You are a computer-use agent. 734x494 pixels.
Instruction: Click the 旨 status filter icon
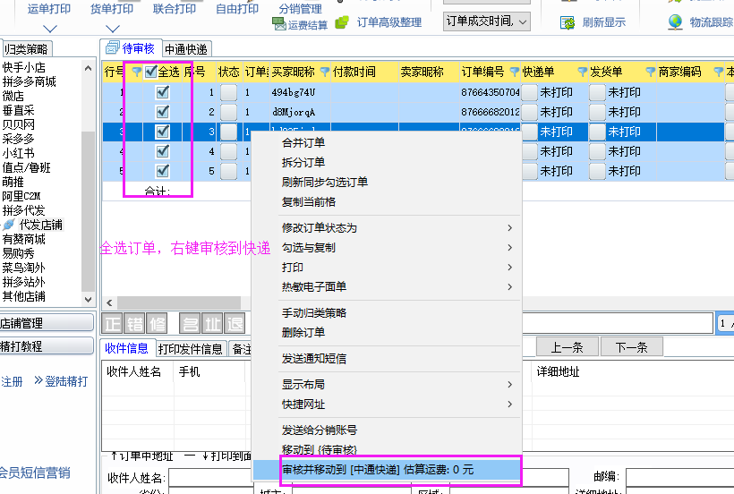coord(191,323)
